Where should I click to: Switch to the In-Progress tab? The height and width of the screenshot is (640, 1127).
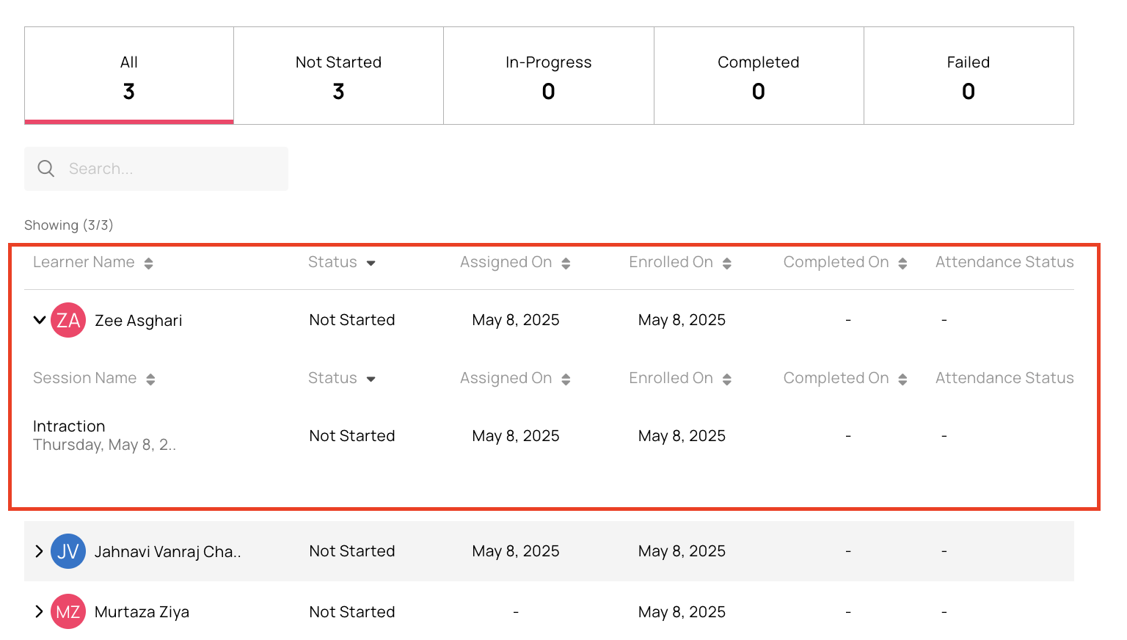click(x=549, y=76)
